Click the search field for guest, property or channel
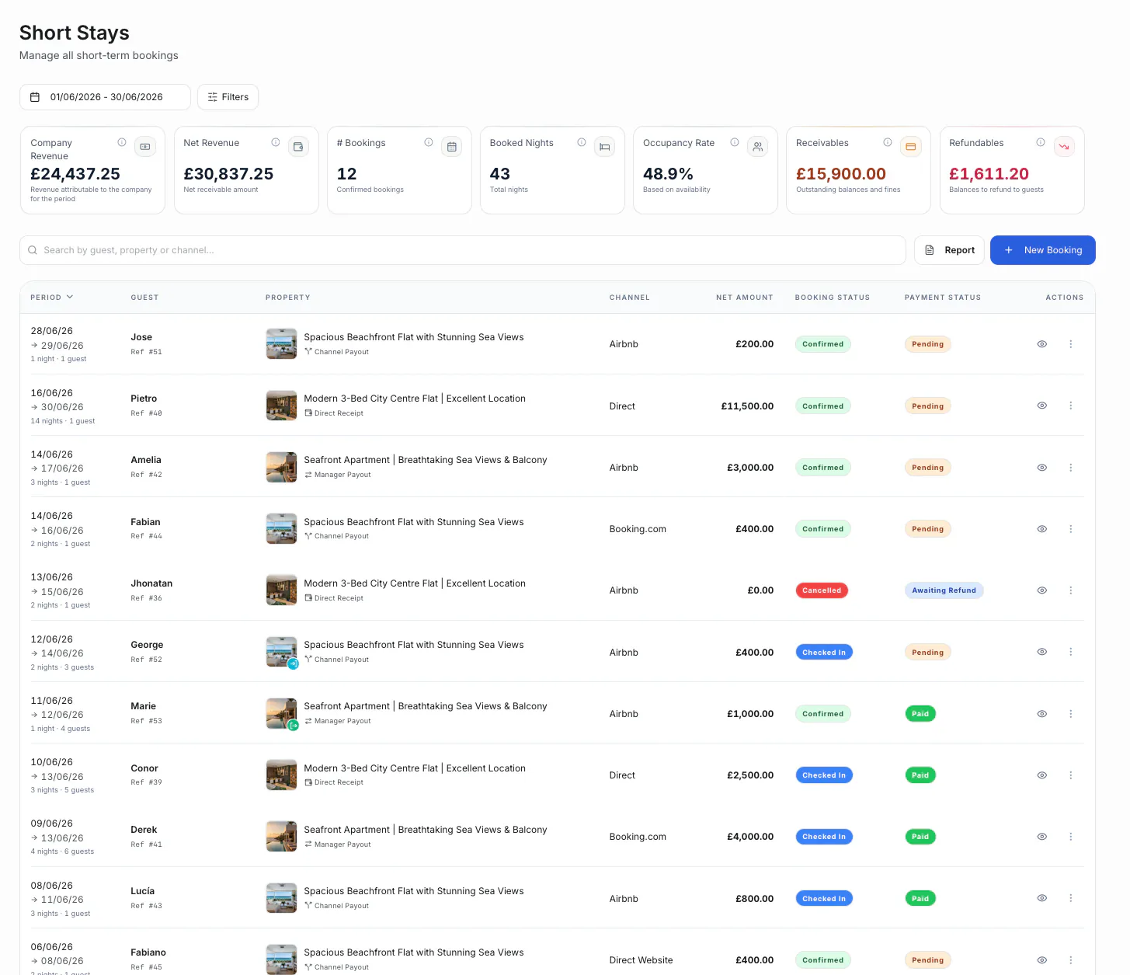The height and width of the screenshot is (975, 1130). pyautogui.click(x=463, y=250)
